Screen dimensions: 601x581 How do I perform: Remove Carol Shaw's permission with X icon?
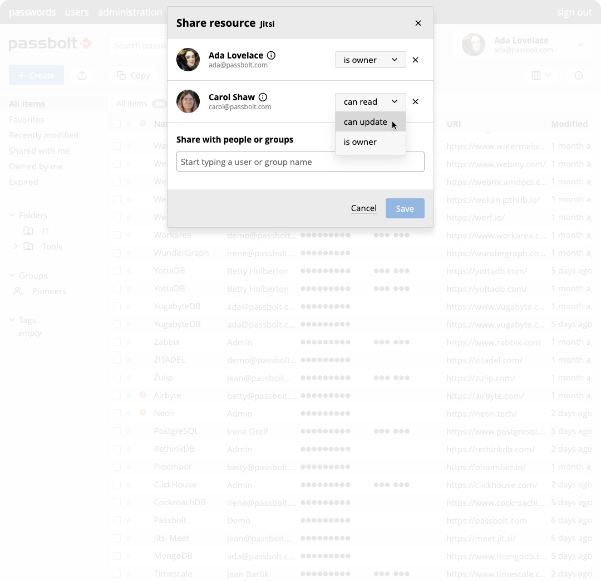[x=415, y=102]
